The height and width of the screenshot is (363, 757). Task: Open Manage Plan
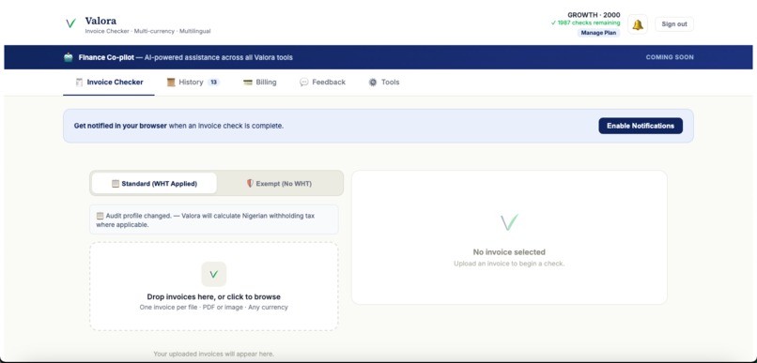(x=598, y=33)
